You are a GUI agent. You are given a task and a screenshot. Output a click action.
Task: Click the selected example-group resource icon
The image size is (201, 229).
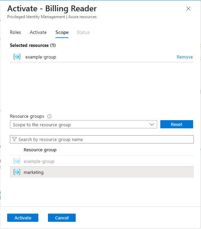pos(17,57)
